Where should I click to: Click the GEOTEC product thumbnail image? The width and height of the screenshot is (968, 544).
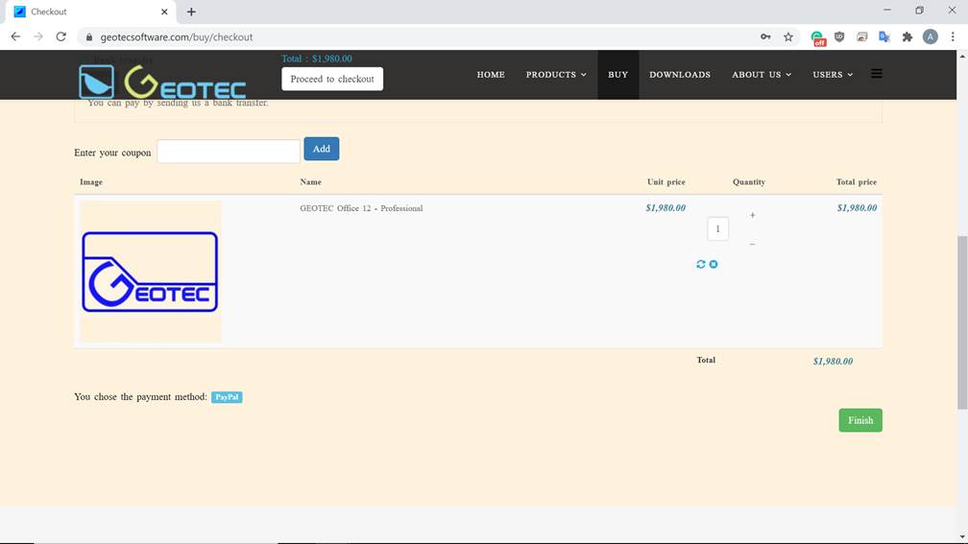pyautogui.click(x=150, y=272)
